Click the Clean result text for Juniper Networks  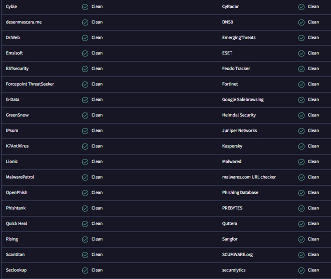pos(313,130)
